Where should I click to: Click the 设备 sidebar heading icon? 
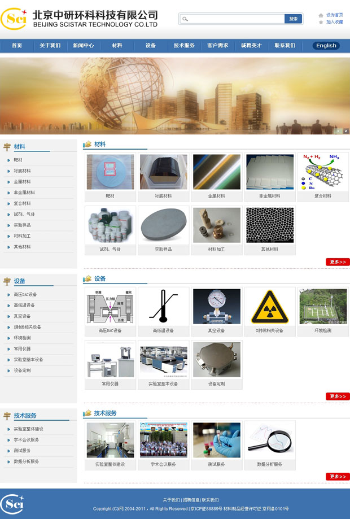pyautogui.click(x=7, y=281)
